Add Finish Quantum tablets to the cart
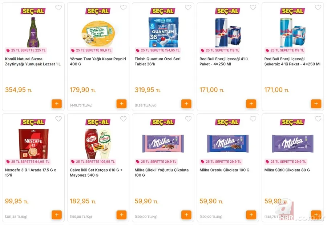This screenshot has height=225, width=327. pyautogui.click(x=186, y=104)
